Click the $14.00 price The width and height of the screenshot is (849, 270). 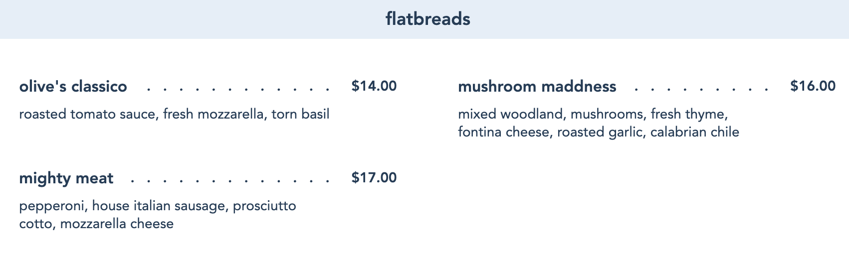[x=374, y=86]
